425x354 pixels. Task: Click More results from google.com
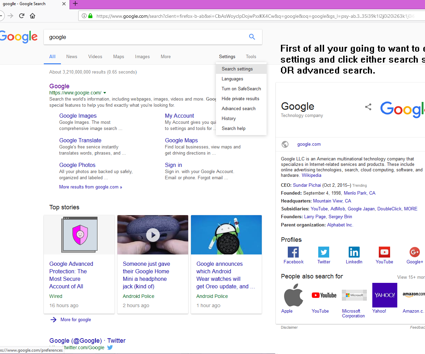coord(90,187)
